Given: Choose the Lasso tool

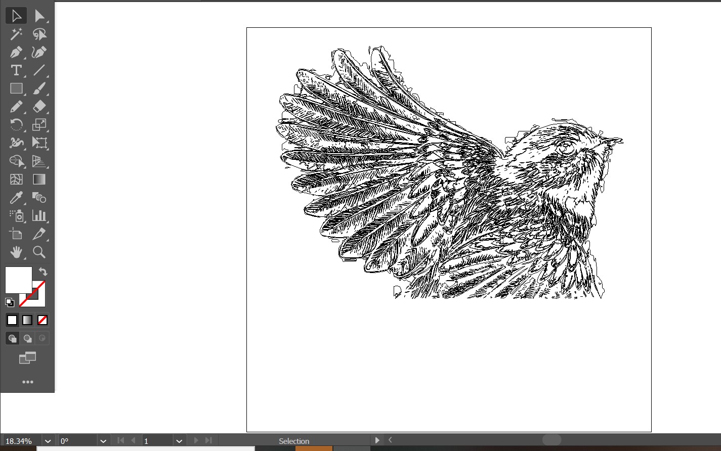Looking at the screenshot, I should tap(39, 34).
